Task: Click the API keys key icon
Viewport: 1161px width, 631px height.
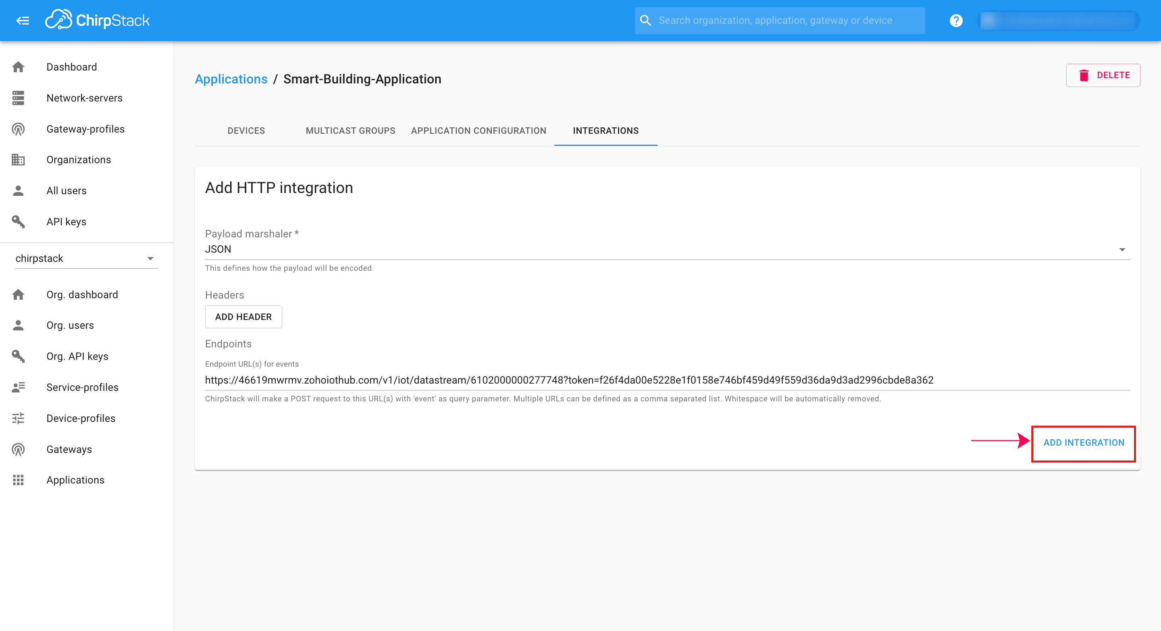Action: pos(18,222)
